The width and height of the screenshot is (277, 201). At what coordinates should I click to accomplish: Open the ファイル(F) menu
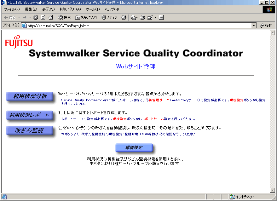11,9
